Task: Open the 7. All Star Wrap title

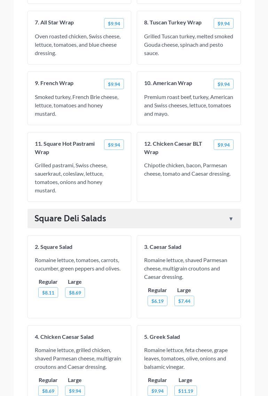Action: pyautogui.click(x=54, y=22)
